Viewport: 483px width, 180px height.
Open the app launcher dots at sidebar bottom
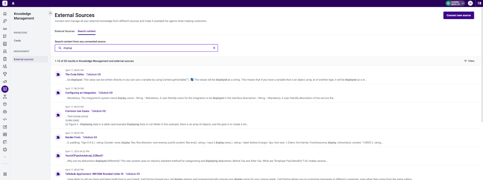5,174
